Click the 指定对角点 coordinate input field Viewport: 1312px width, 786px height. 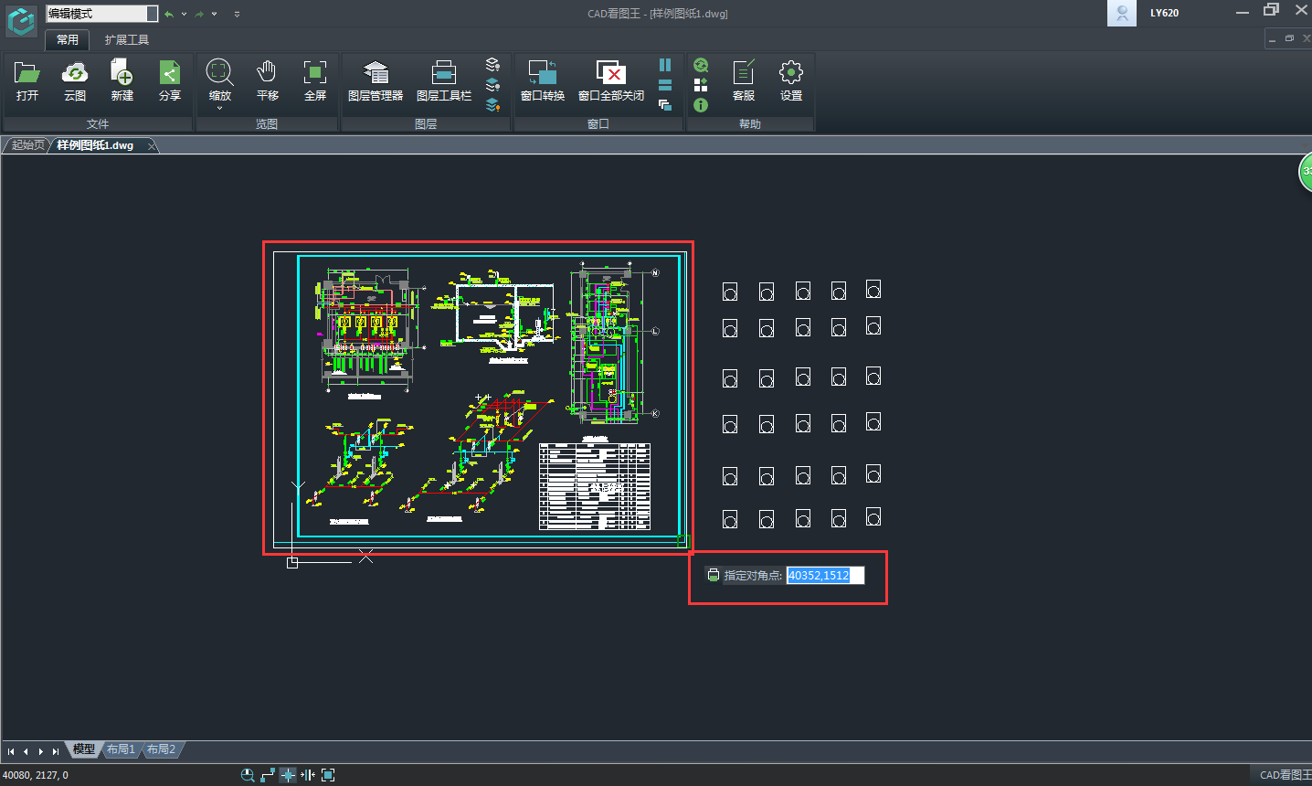(824, 576)
